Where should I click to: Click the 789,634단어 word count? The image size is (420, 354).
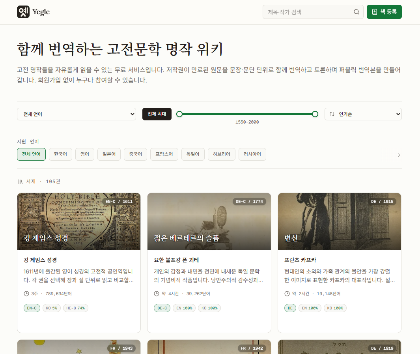coord(59,294)
